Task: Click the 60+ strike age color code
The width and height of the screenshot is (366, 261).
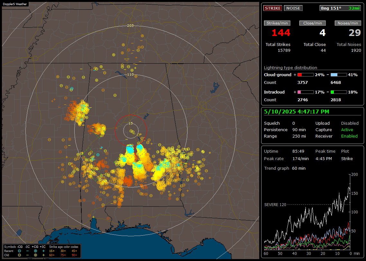Action: (52, 255)
